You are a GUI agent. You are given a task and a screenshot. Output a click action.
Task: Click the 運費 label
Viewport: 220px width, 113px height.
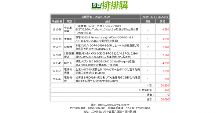pos(150,95)
